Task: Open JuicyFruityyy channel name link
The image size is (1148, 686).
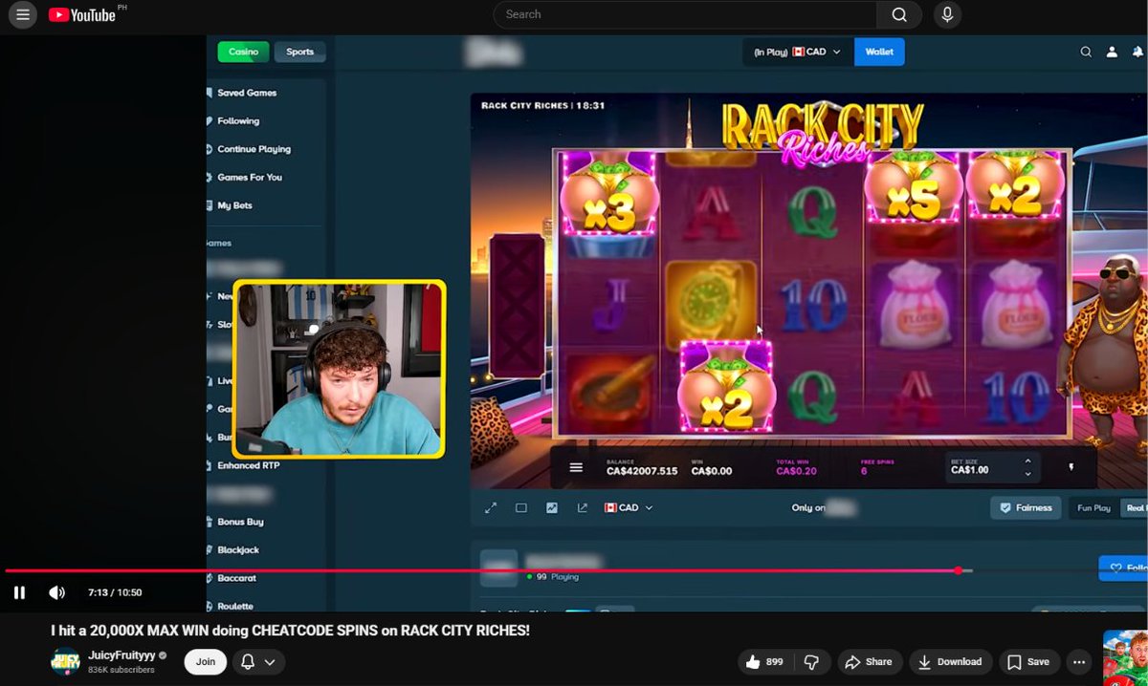Action: (x=121, y=655)
